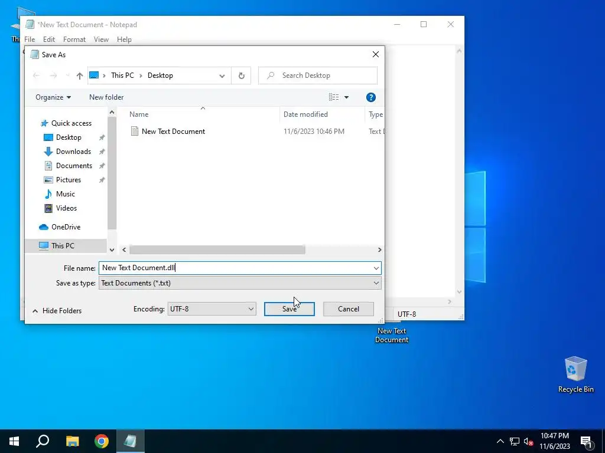This screenshot has width=605, height=453.
Task: Click navigation pane scroll down arrow
Action: 112,250
